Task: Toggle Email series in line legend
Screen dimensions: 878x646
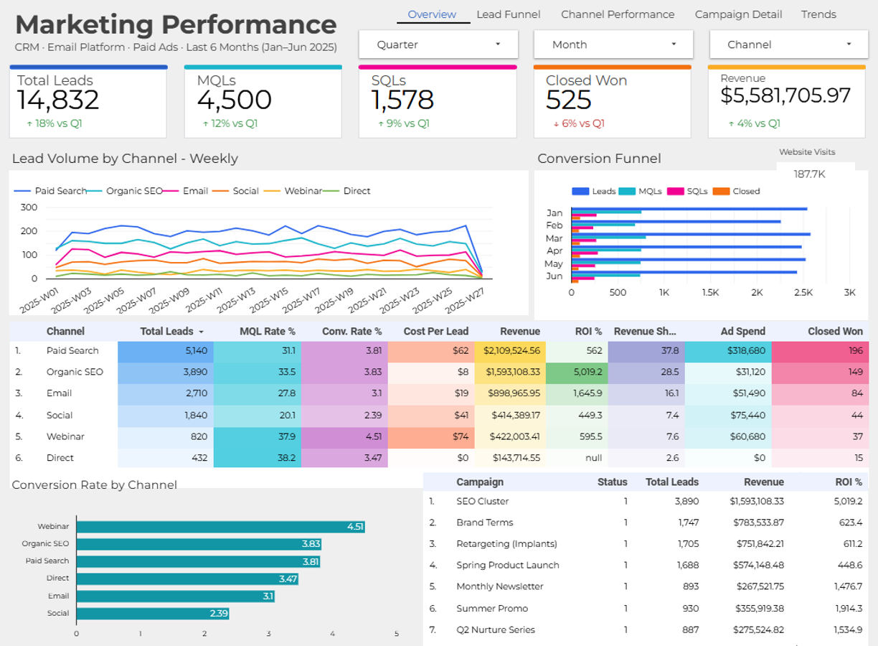Action: (186, 191)
